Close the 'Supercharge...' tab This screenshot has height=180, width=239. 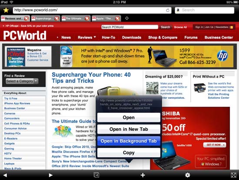(x=56, y=18)
